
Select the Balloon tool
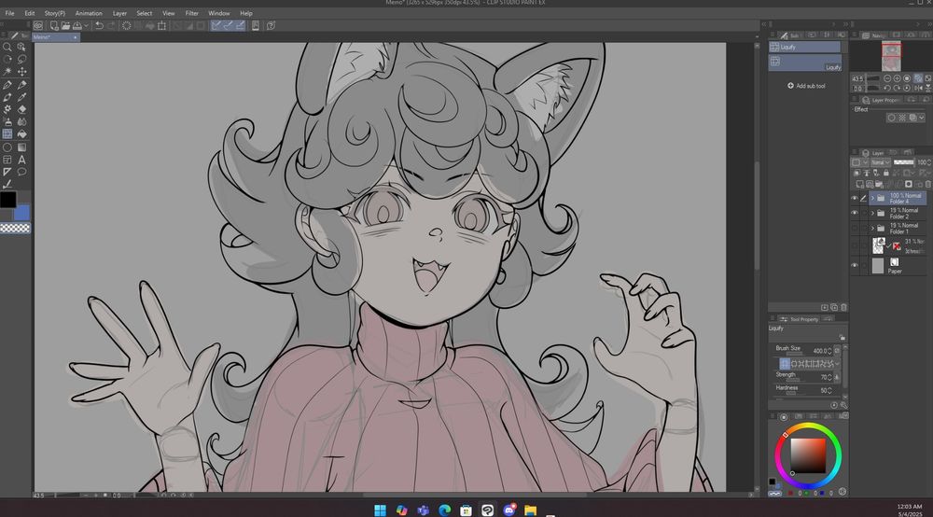point(22,172)
